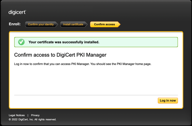This screenshot has height=126, width=192.
Task: Click the 'Log in now to confirm' instruction text
Action: [83, 64]
